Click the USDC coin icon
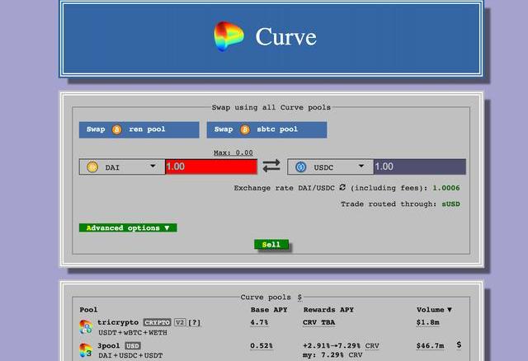The height and width of the screenshot is (361, 528). click(300, 167)
